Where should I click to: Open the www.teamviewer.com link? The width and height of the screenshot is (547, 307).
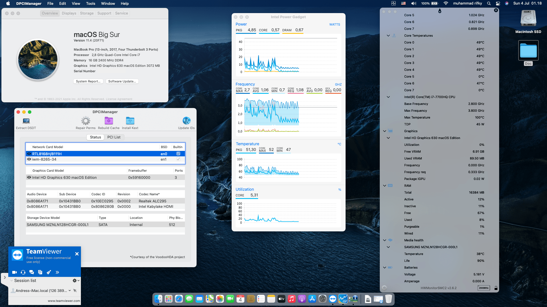[x=64, y=301]
